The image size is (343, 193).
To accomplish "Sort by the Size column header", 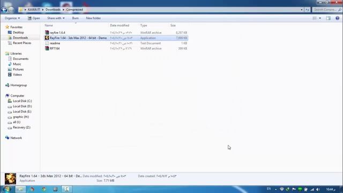I will tap(173, 25).
